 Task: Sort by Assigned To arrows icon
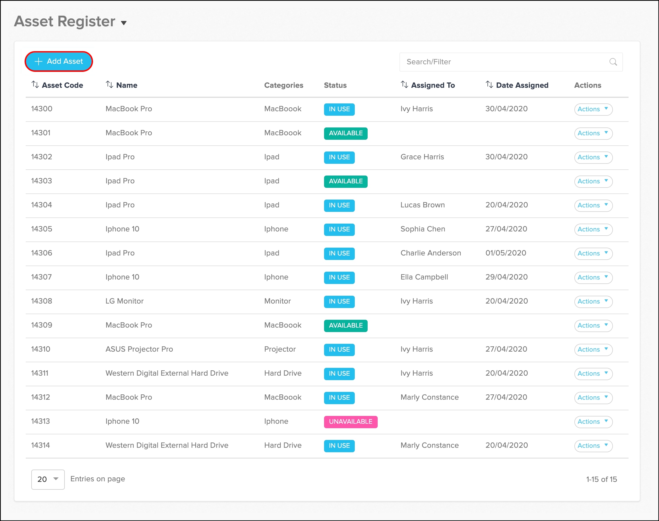pyautogui.click(x=404, y=84)
